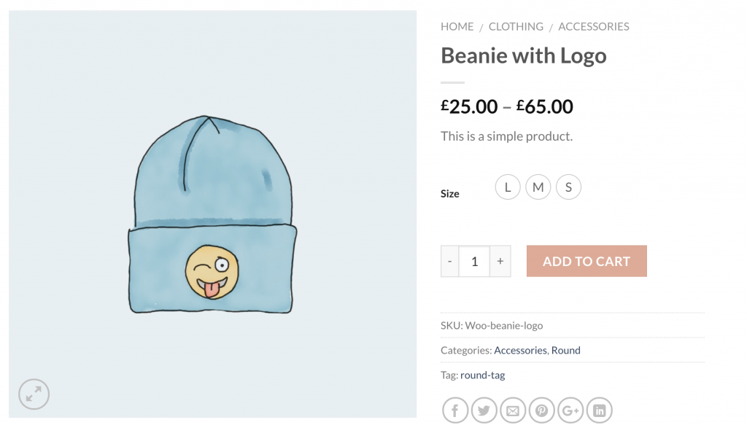The height and width of the screenshot is (425, 747).
Task: Add the beanie to cart
Action: (x=587, y=261)
